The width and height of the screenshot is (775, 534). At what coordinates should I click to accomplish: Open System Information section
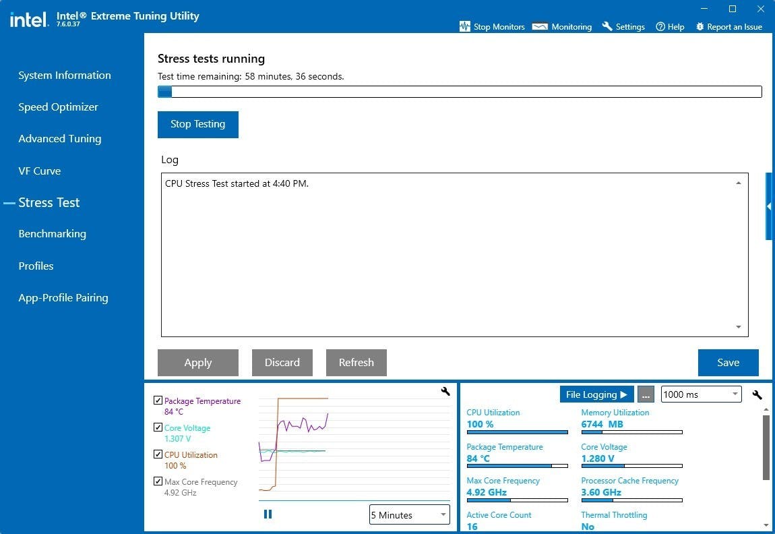[65, 75]
